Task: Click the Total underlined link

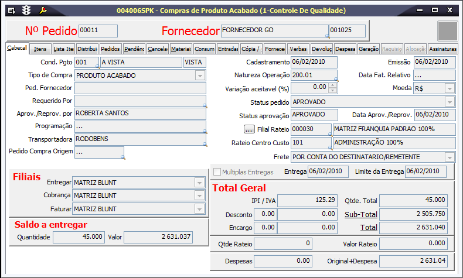Action: click(x=369, y=228)
